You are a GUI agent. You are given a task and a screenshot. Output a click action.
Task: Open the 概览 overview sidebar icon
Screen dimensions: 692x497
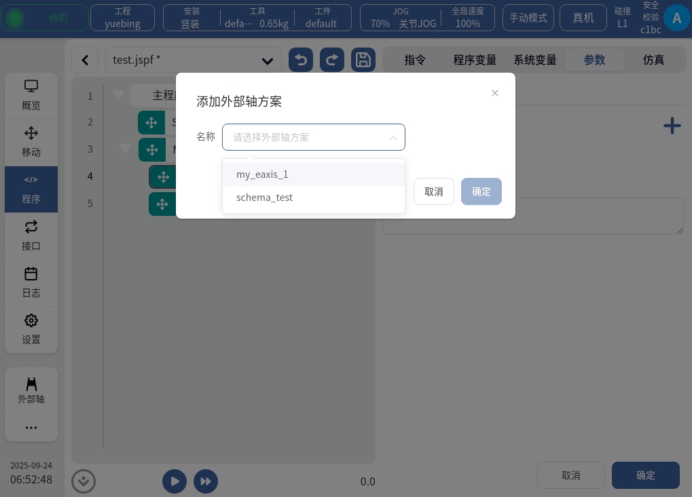click(31, 95)
